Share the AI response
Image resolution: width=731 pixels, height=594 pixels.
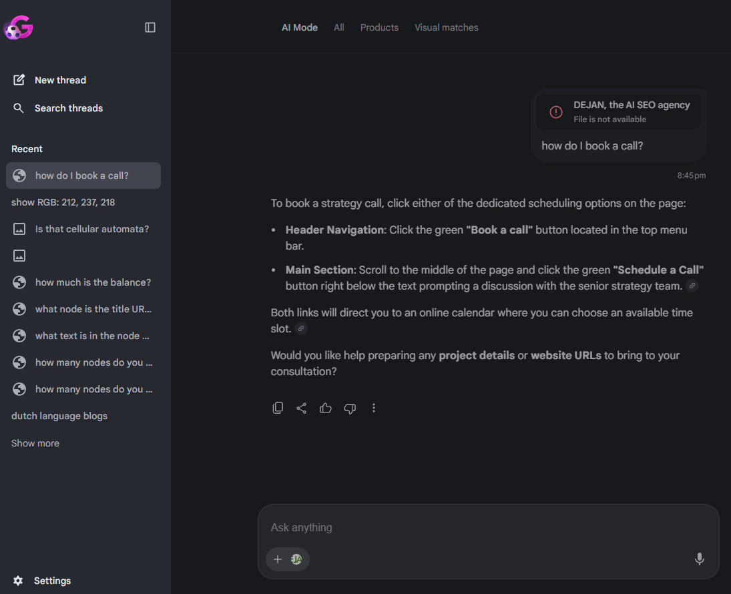[x=302, y=408]
